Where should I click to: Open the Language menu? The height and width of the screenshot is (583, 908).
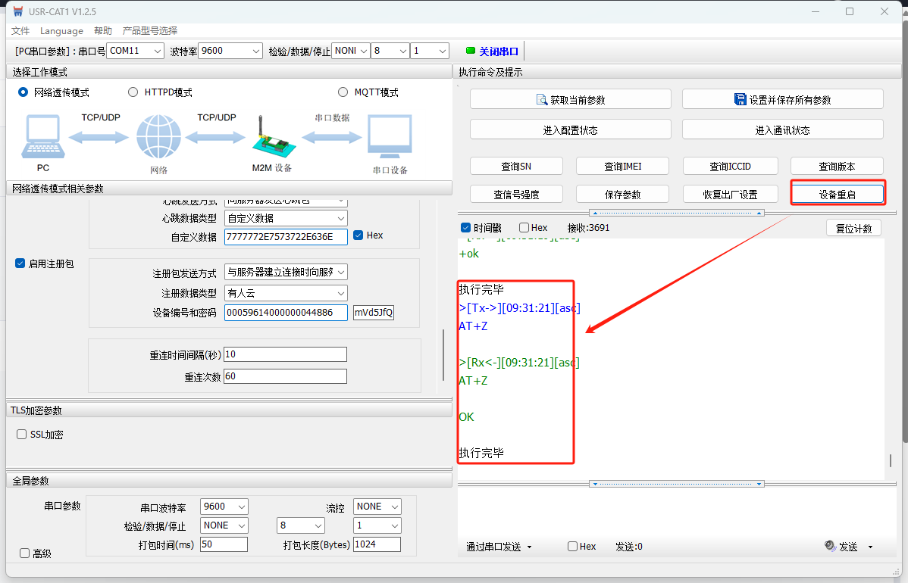(x=61, y=31)
